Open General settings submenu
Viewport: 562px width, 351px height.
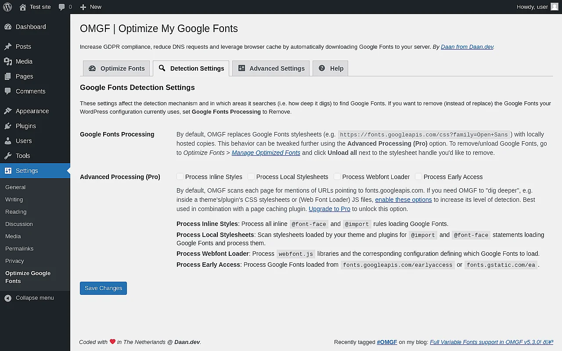(15, 187)
